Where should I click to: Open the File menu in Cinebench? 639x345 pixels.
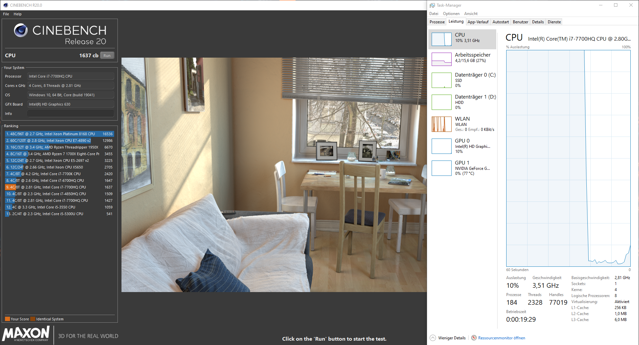pyautogui.click(x=6, y=14)
